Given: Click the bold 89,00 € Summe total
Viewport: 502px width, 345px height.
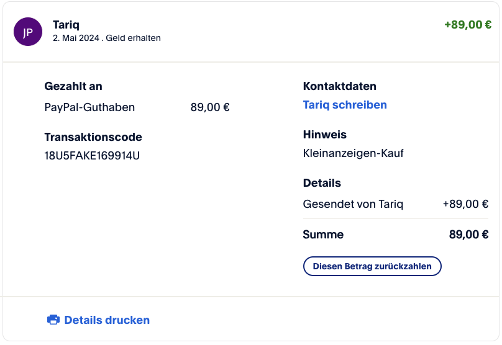Looking at the screenshot, I should (468, 235).
